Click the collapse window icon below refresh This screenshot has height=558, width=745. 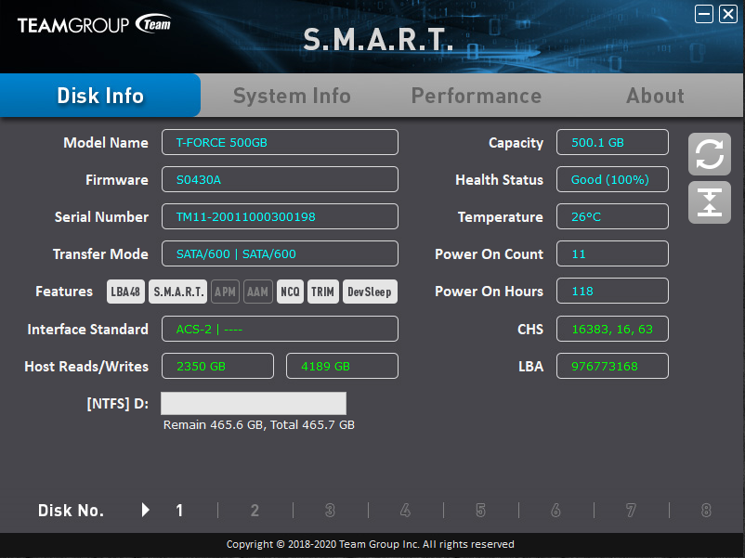coord(709,202)
